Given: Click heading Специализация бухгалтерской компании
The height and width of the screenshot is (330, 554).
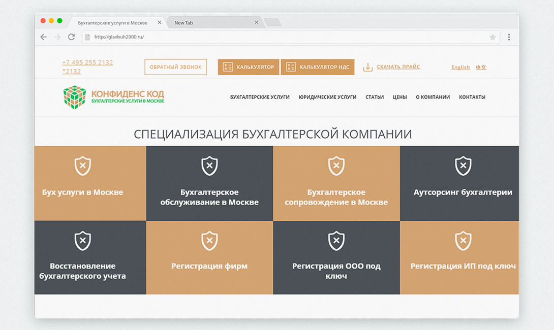Looking at the screenshot, I should 273,134.
